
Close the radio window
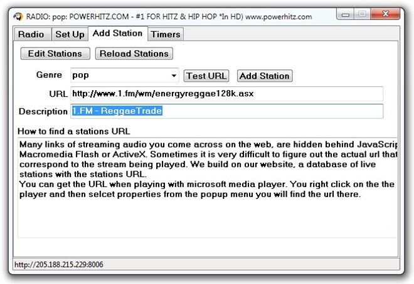tap(385, 14)
